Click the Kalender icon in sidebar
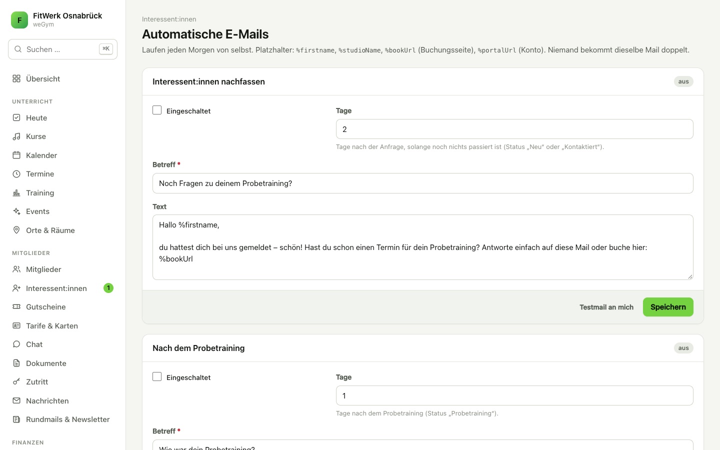The image size is (720, 450). [x=16, y=155]
